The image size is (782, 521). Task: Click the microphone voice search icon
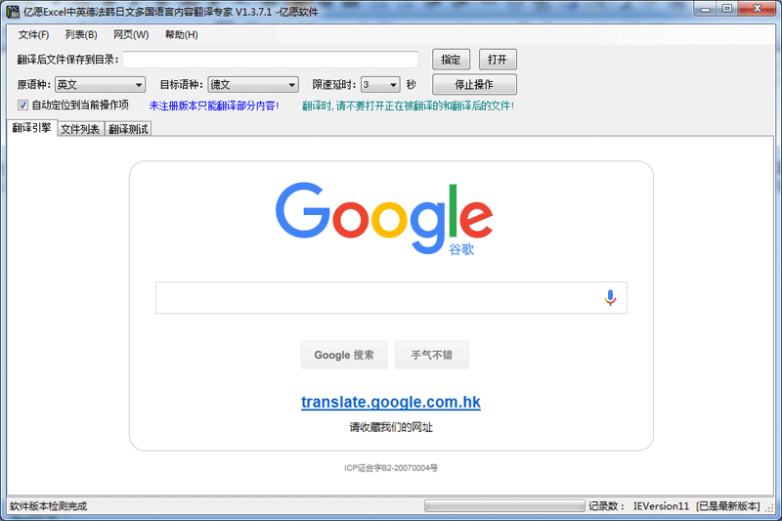(610, 297)
